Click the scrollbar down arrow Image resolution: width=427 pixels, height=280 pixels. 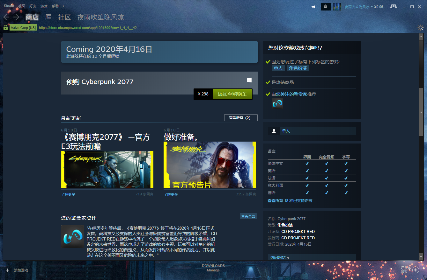(421, 256)
